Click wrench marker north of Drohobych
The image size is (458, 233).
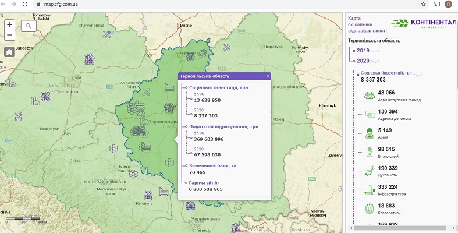click(18, 116)
